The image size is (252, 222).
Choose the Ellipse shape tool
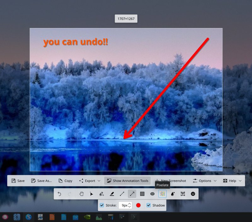(x=152, y=194)
